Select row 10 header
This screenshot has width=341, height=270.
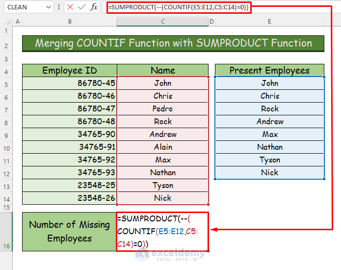point(6,148)
